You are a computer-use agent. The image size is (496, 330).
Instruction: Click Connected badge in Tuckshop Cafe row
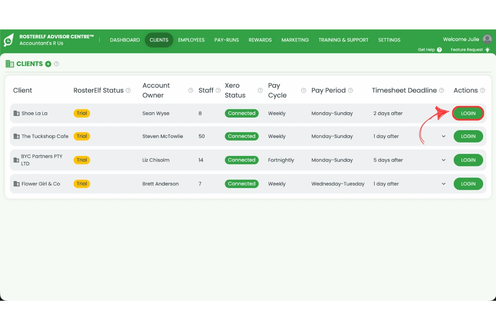point(242,136)
